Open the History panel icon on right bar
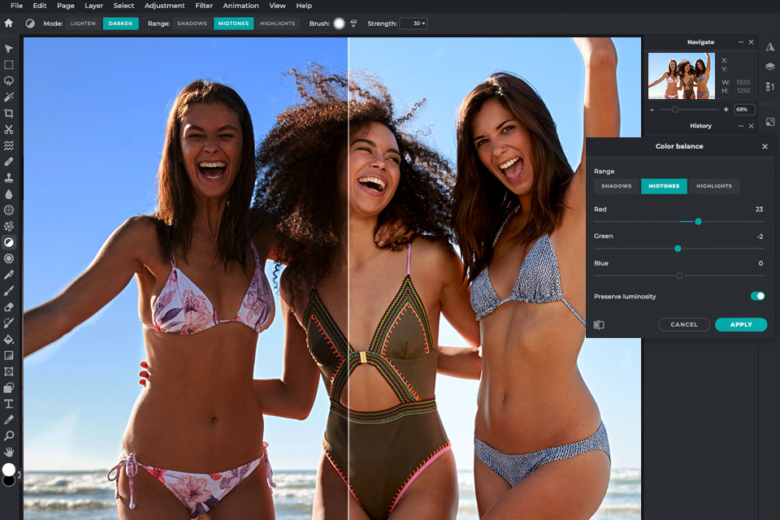 [769, 86]
